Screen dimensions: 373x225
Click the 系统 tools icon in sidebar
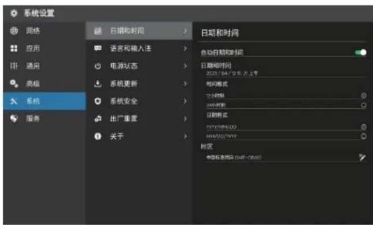click(14, 101)
